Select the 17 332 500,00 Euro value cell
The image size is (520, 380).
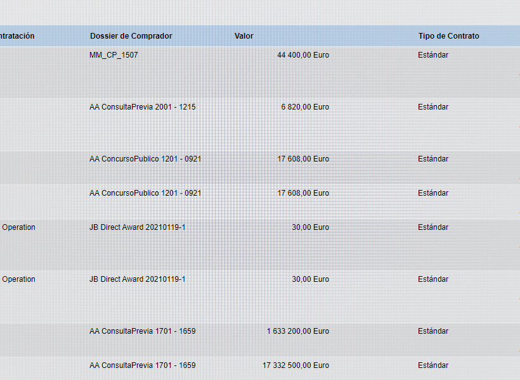(x=296, y=365)
